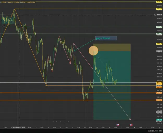Click the plus icon on crosshair price line
The width and height of the screenshot is (163, 133).
click(155, 15)
